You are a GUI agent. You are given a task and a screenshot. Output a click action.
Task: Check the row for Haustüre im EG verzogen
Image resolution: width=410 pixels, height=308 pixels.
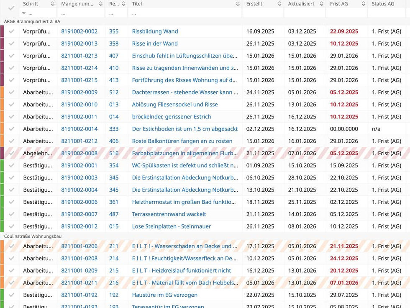(11, 295)
